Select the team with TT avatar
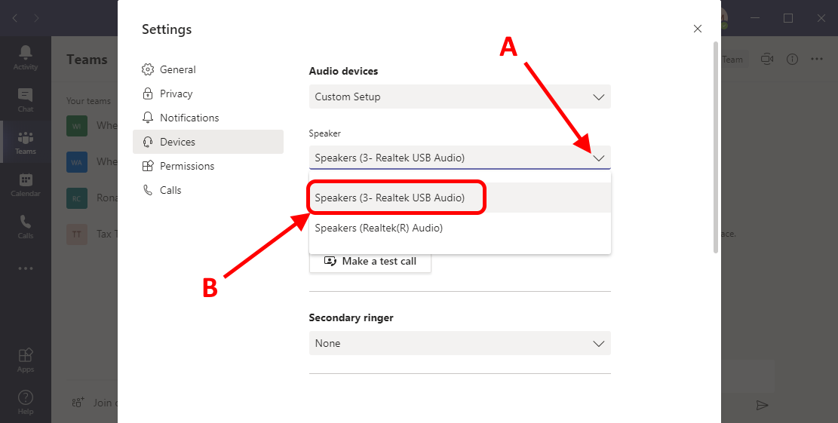The width and height of the screenshot is (838, 423). pyautogui.click(x=76, y=234)
